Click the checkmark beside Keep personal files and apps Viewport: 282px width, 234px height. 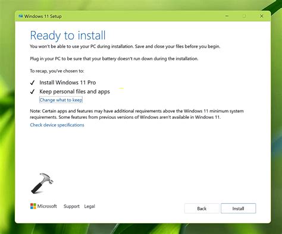(32, 91)
